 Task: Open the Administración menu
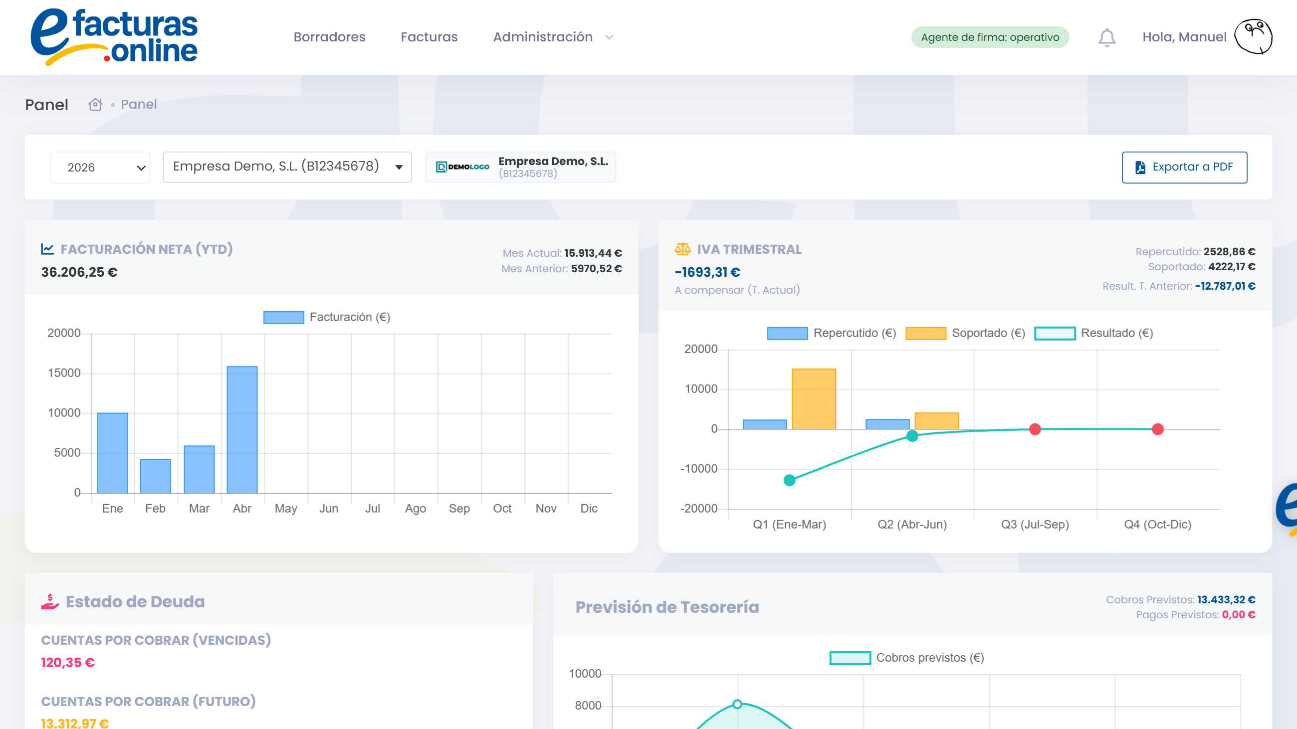click(x=543, y=37)
